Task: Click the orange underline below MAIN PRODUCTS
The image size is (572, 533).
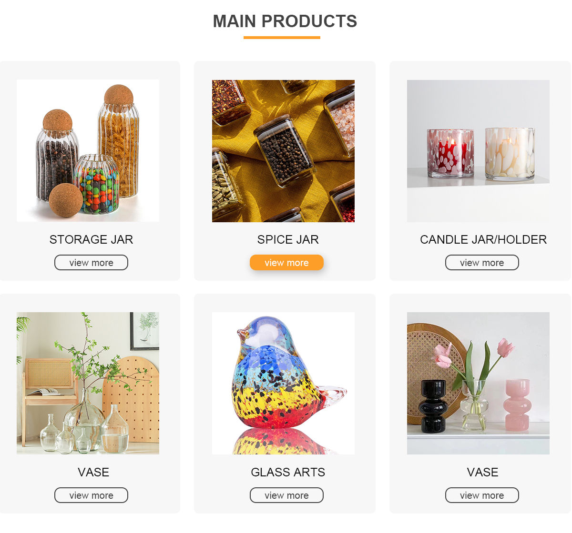Action: pos(282,38)
